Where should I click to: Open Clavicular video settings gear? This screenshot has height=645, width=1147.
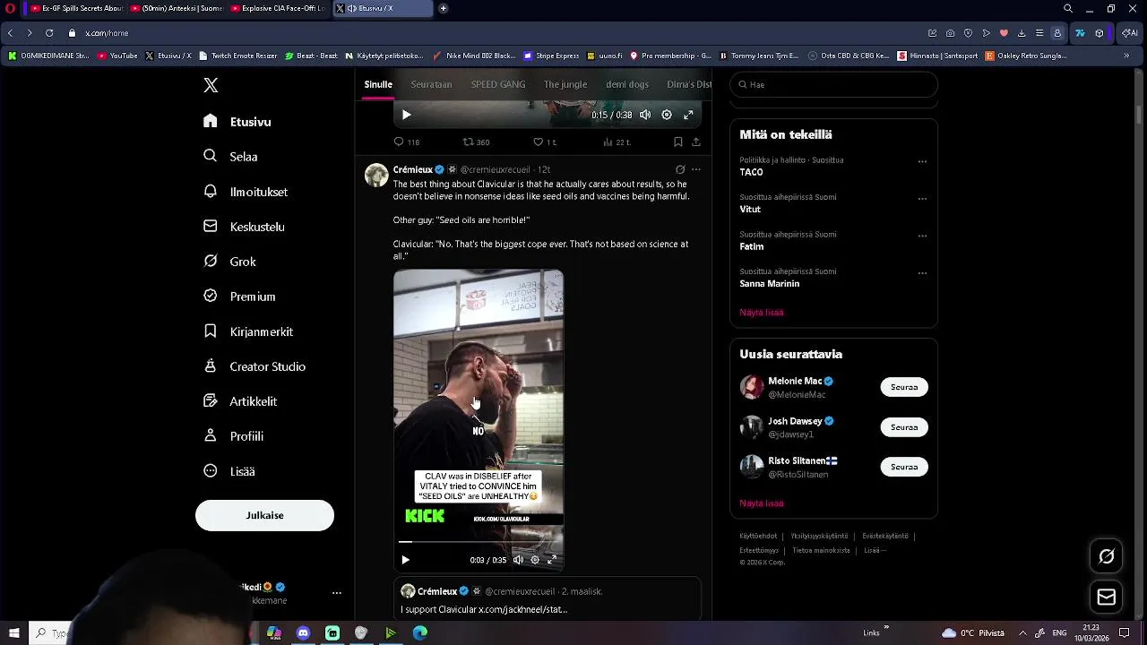[535, 560]
